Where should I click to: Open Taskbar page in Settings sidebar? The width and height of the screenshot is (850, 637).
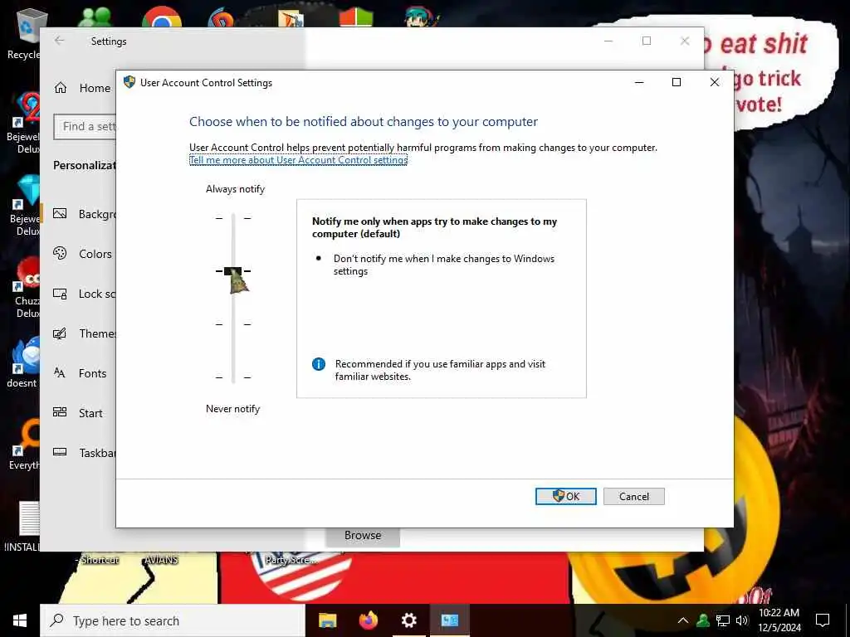(x=84, y=453)
